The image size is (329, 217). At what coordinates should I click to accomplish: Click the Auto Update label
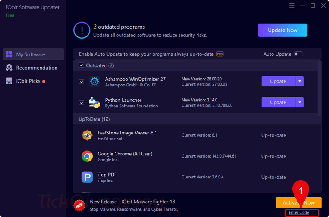coord(277,54)
